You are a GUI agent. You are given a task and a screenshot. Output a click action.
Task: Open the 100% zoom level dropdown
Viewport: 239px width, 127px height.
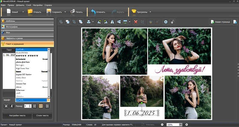tap(181, 125)
